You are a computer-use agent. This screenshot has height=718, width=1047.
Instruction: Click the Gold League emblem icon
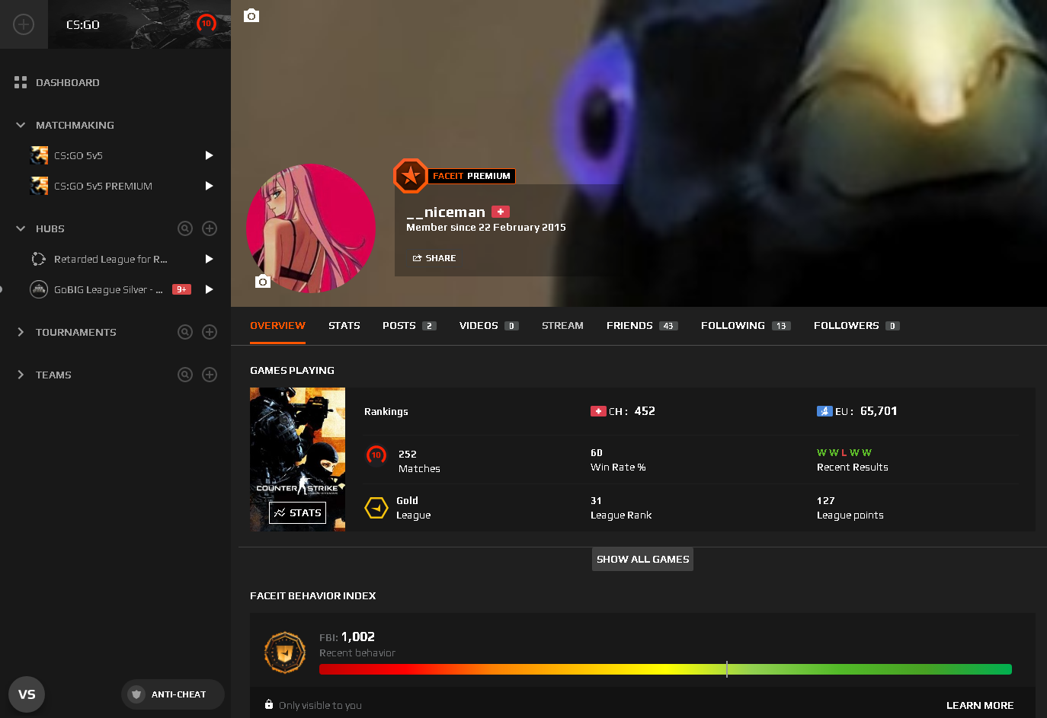click(x=376, y=507)
